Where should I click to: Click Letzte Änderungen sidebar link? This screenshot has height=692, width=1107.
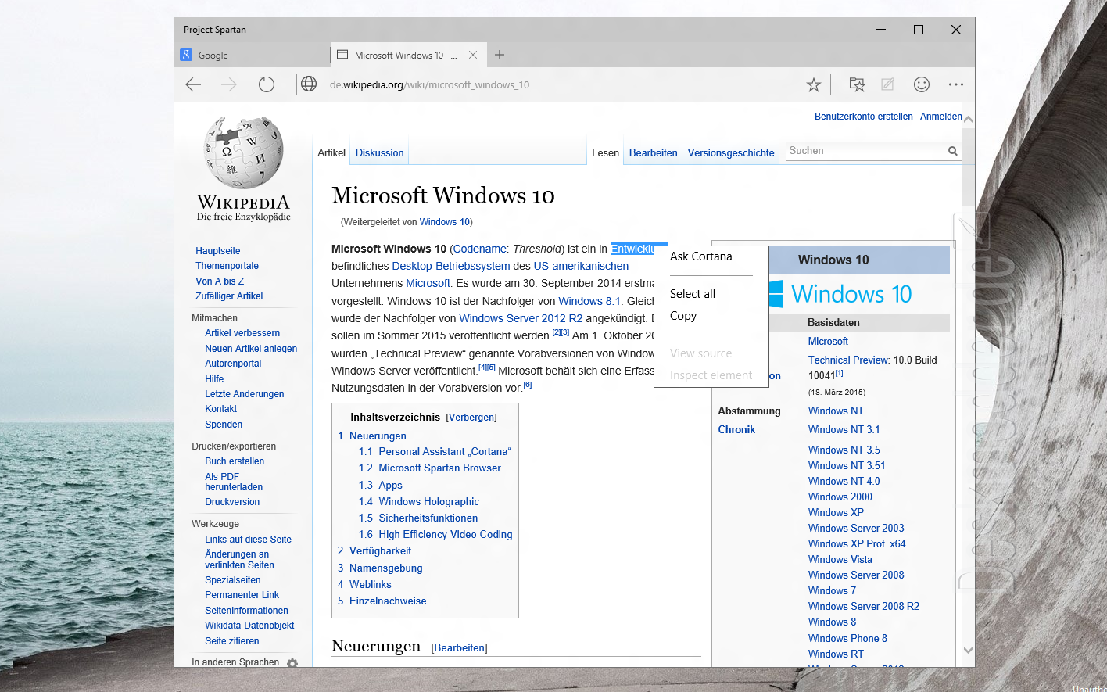click(245, 394)
